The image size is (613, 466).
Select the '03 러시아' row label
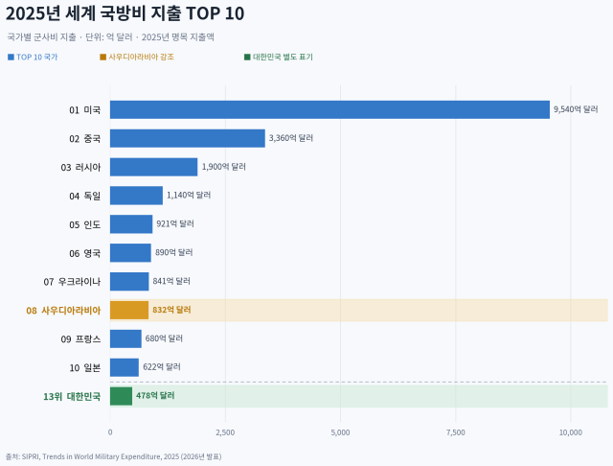pos(80,168)
